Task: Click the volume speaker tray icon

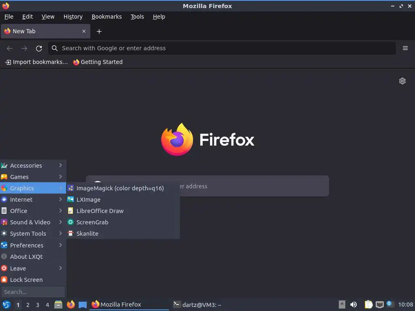Action: (353, 305)
